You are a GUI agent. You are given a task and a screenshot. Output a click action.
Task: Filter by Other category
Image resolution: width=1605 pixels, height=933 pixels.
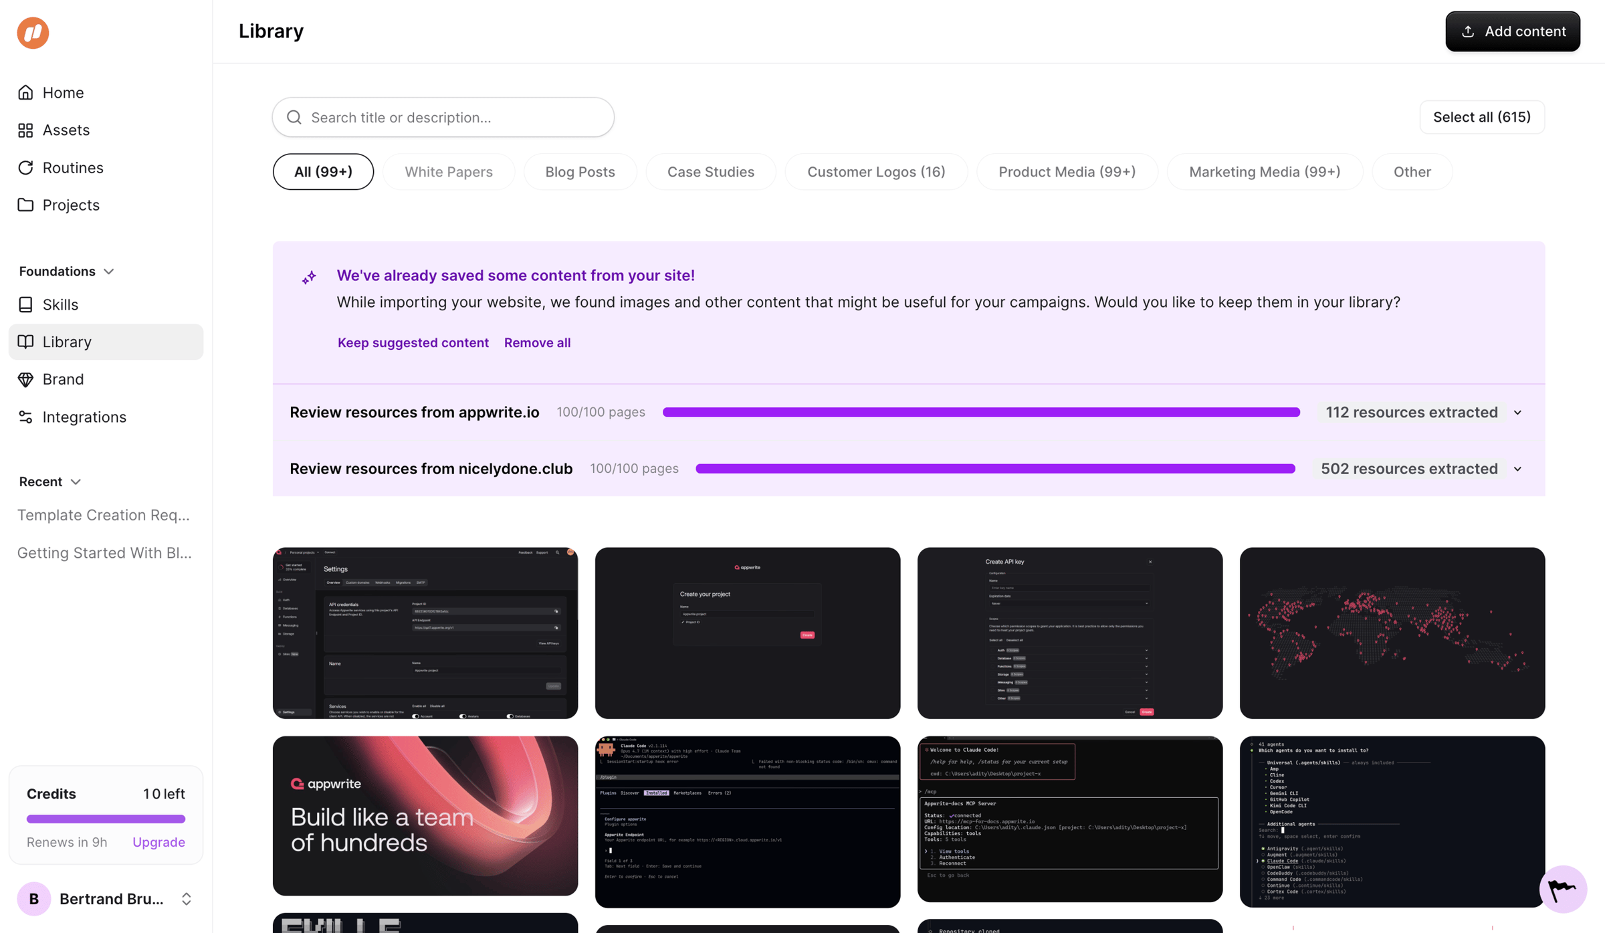1412,172
